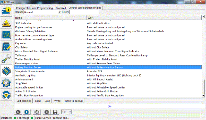Click the Load button
206x120 pixels.
click(x=38, y=101)
